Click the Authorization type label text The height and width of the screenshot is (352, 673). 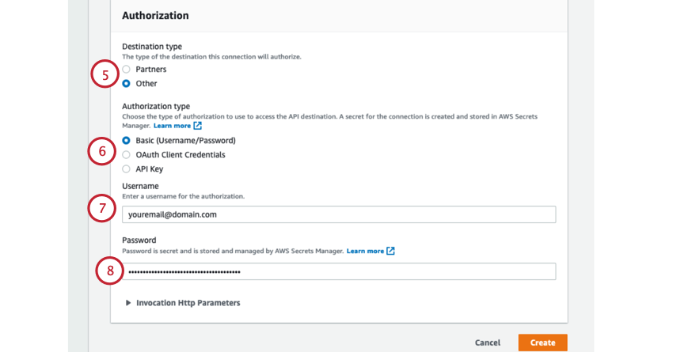click(x=156, y=106)
